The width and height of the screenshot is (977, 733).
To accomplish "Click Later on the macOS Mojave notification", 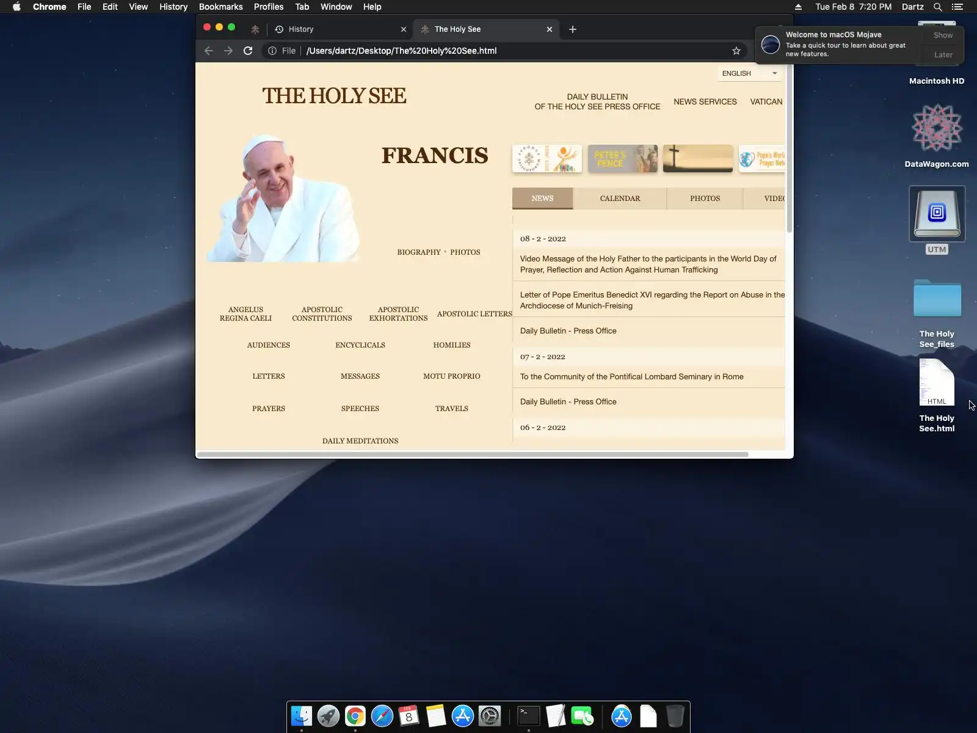I will [x=943, y=54].
